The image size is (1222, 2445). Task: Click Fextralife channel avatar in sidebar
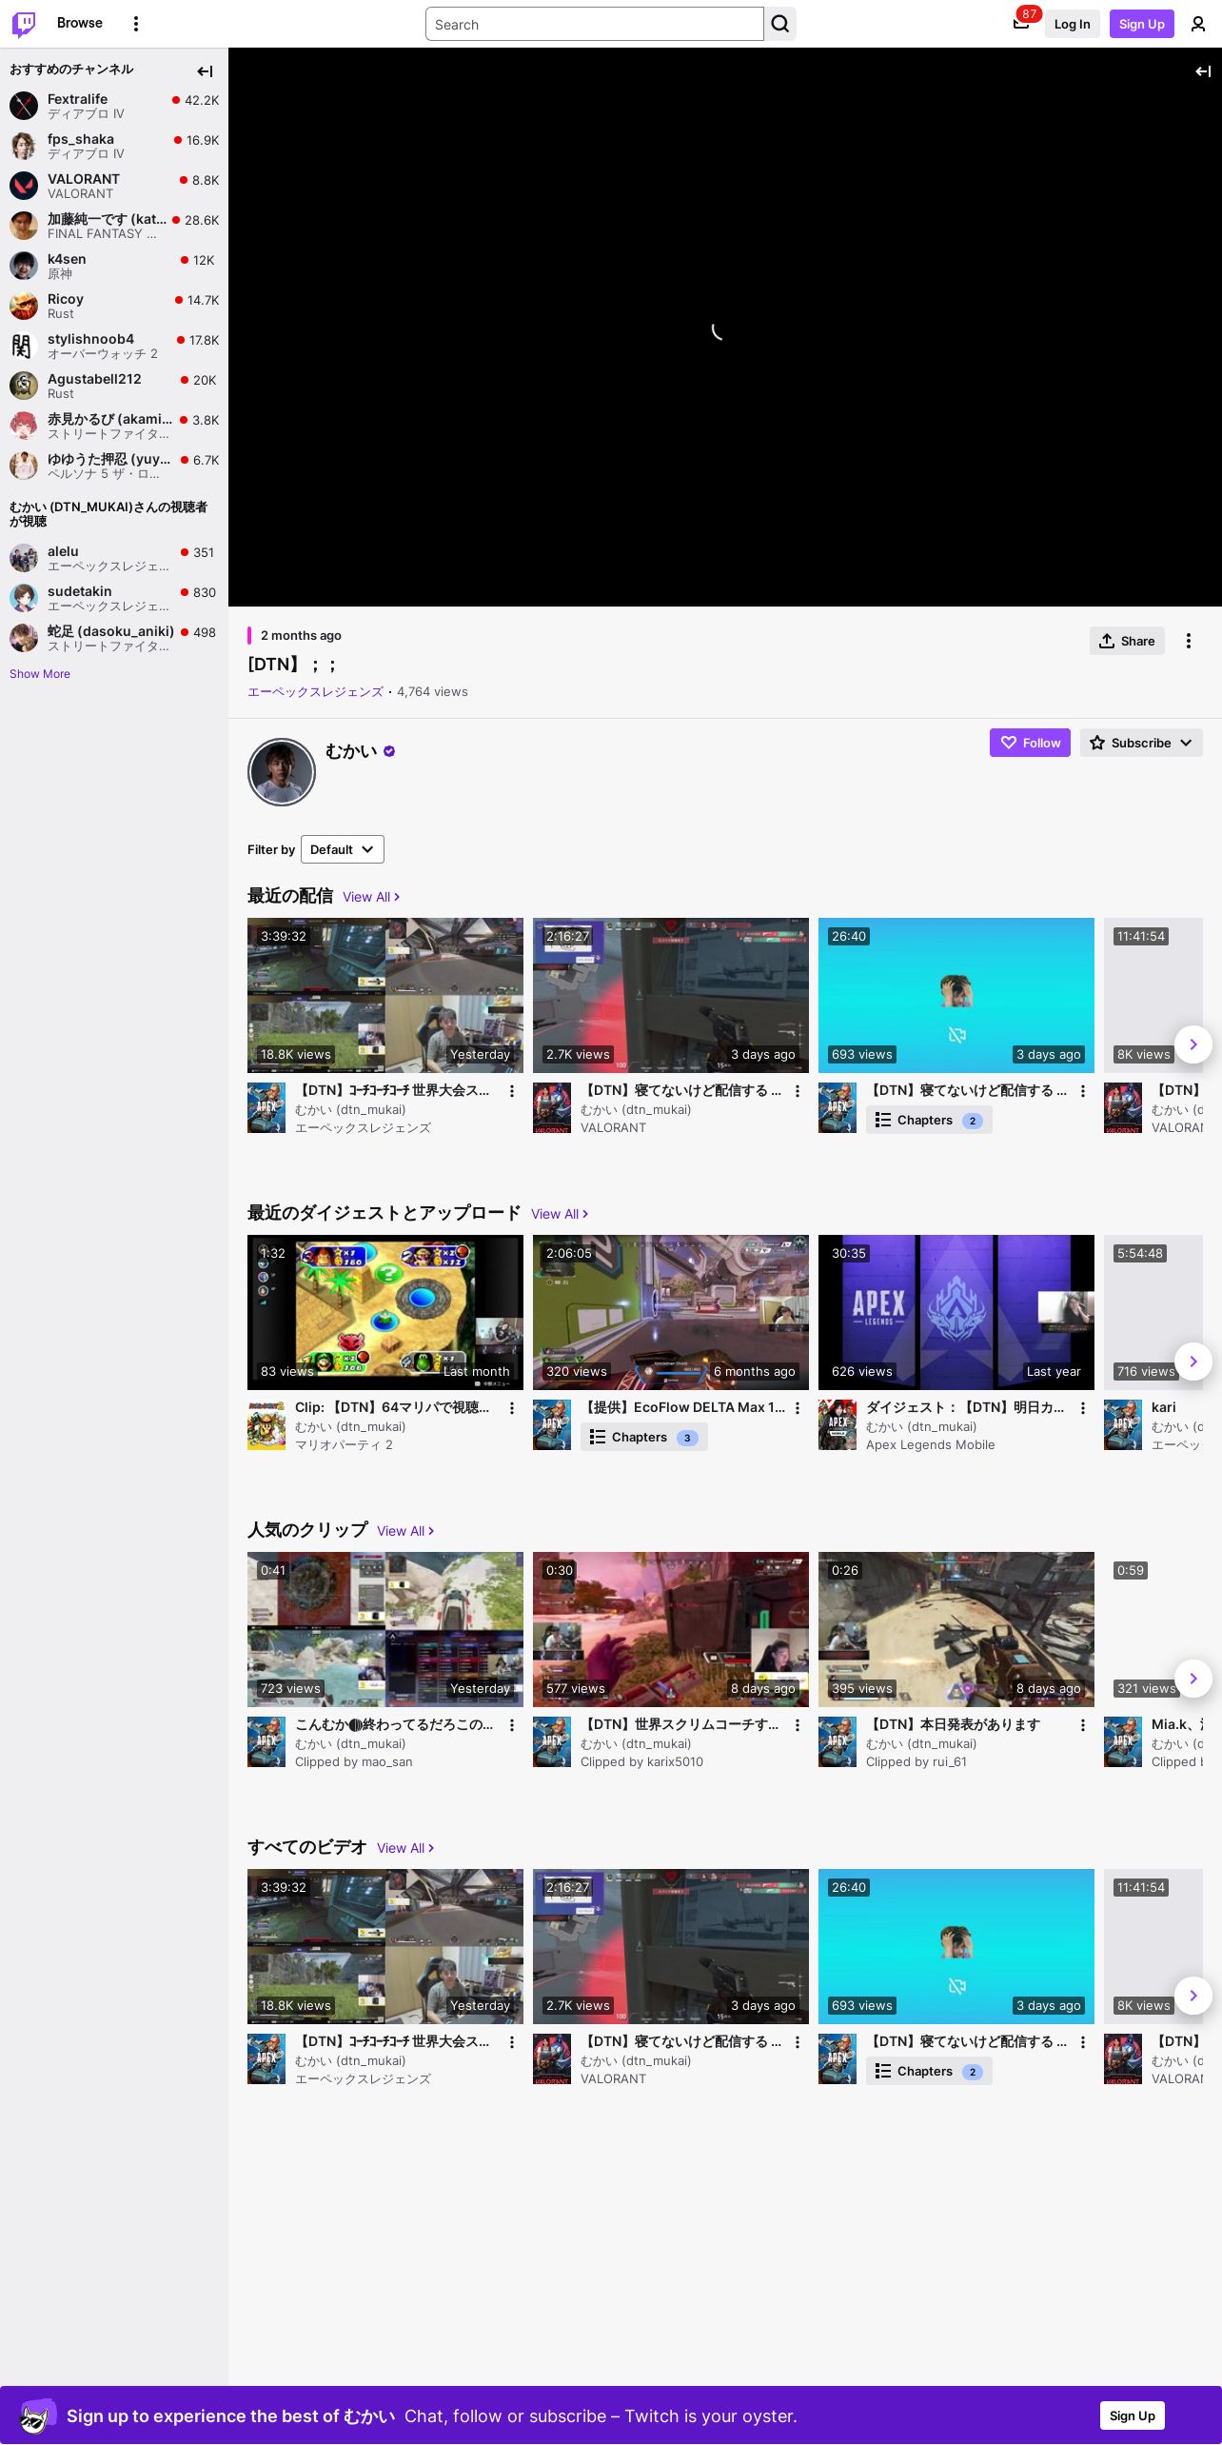coord(24,106)
